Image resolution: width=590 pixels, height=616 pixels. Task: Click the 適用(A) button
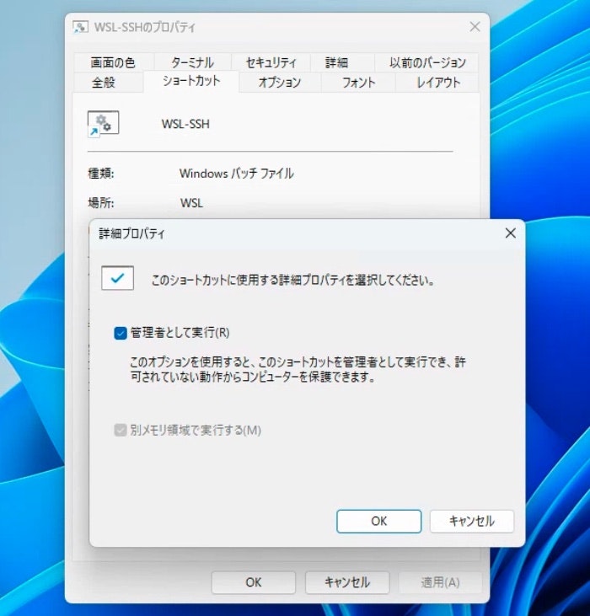point(440,582)
